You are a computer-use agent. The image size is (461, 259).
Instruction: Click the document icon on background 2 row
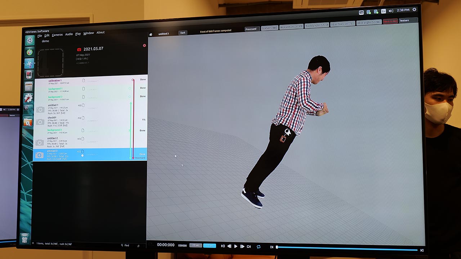tap(83, 97)
